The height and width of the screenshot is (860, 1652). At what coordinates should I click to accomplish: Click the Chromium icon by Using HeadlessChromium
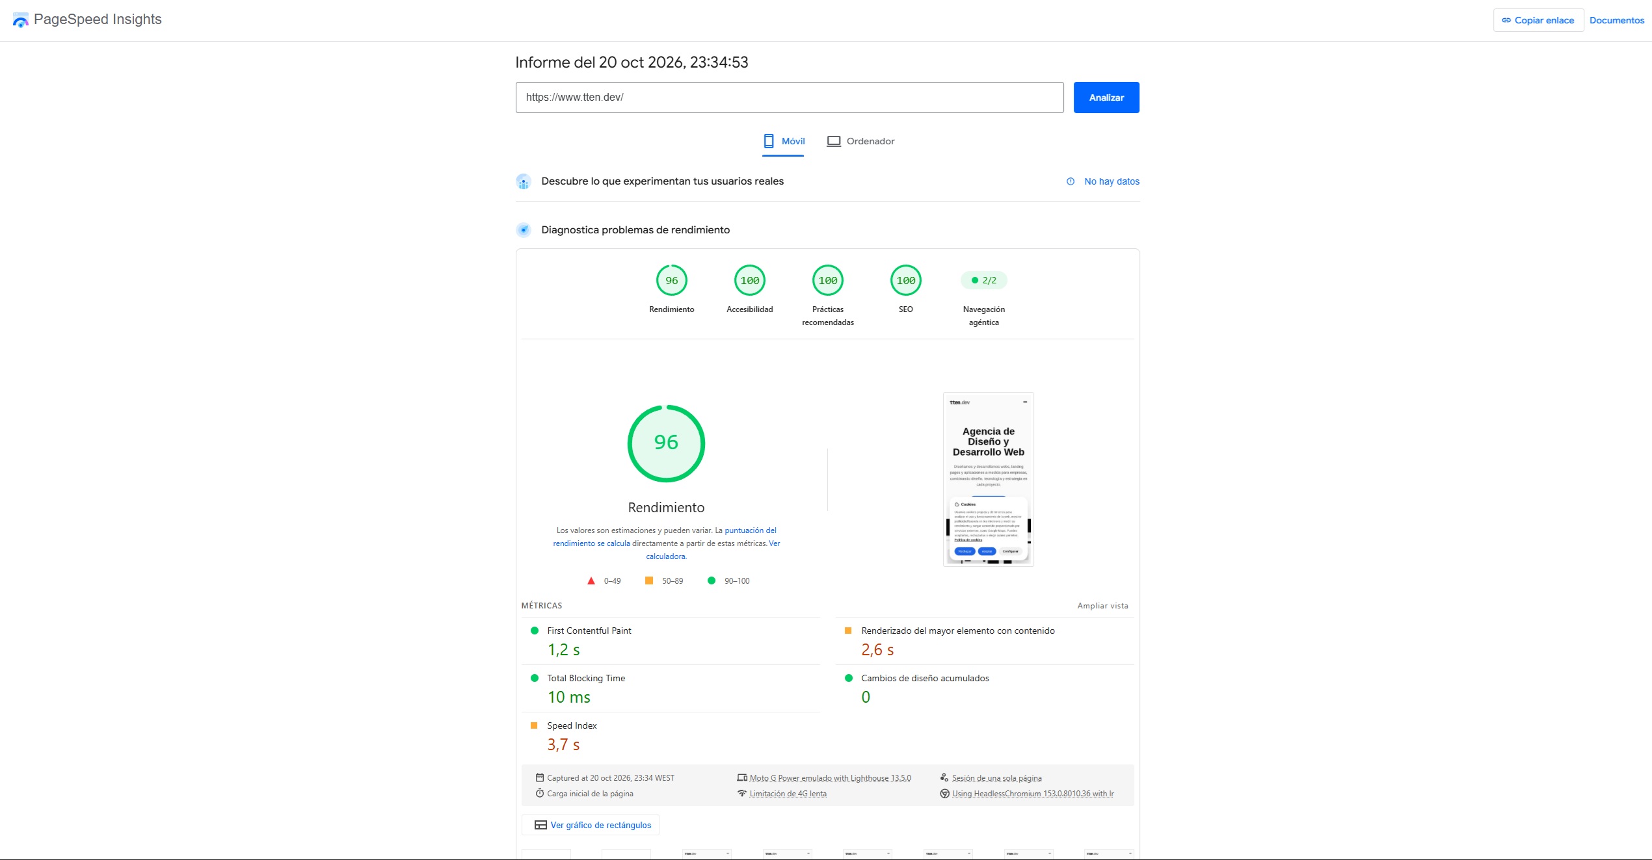point(944,793)
